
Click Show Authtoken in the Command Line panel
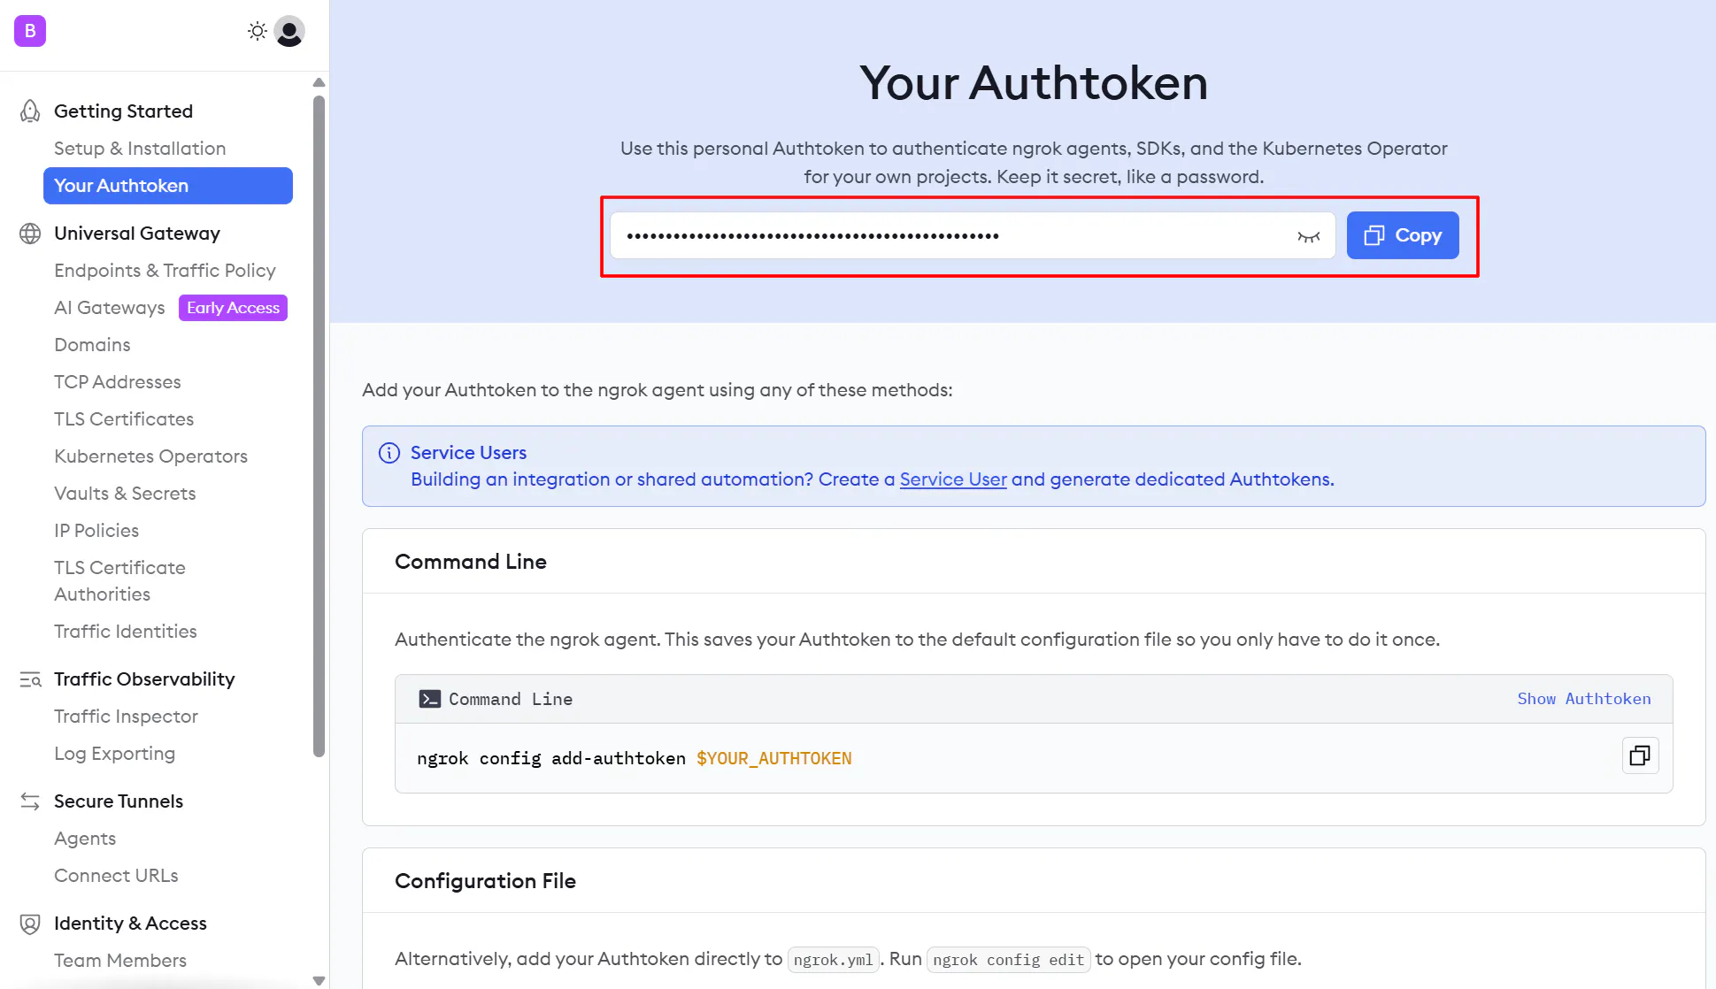point(1583,699)
